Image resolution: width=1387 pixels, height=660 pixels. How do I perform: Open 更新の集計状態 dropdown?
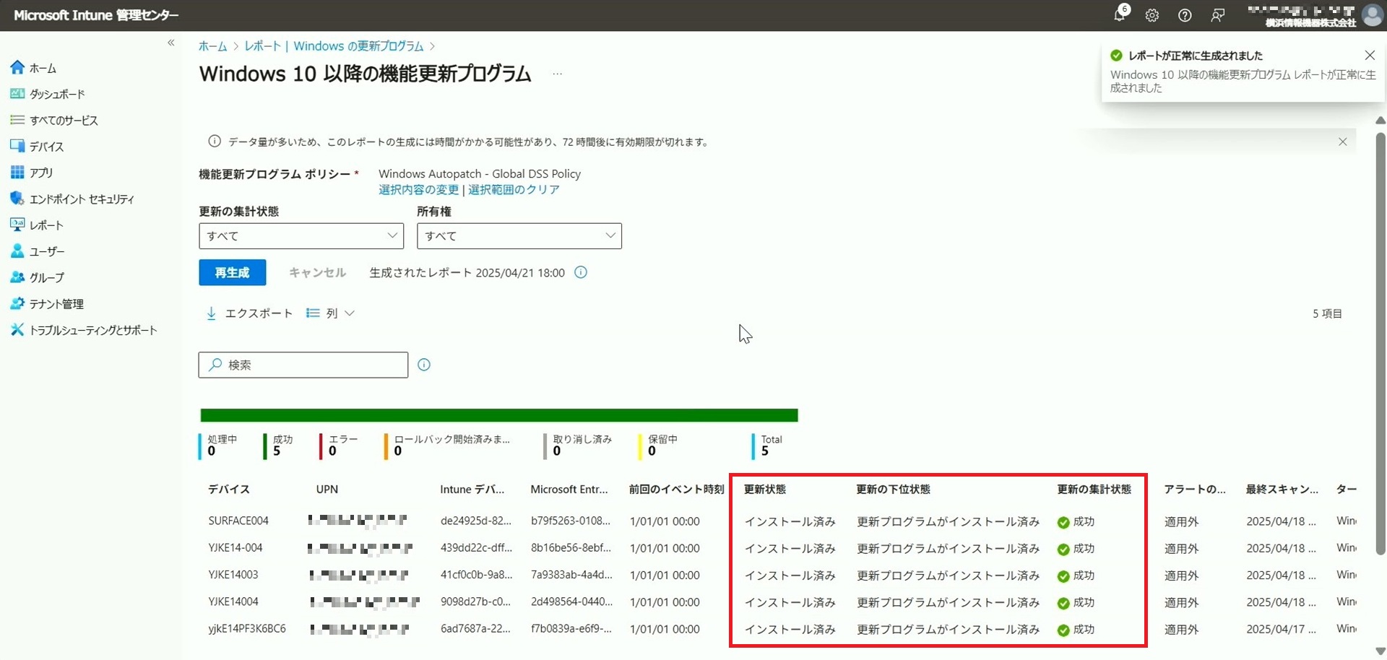(301, 236)
